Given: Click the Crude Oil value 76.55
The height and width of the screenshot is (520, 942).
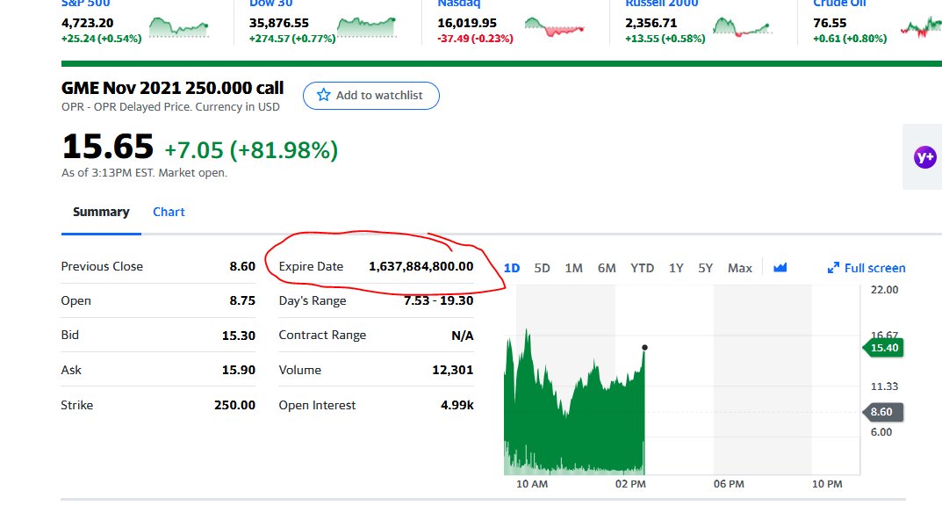Looking at the screenshot, I should [830, 24].
